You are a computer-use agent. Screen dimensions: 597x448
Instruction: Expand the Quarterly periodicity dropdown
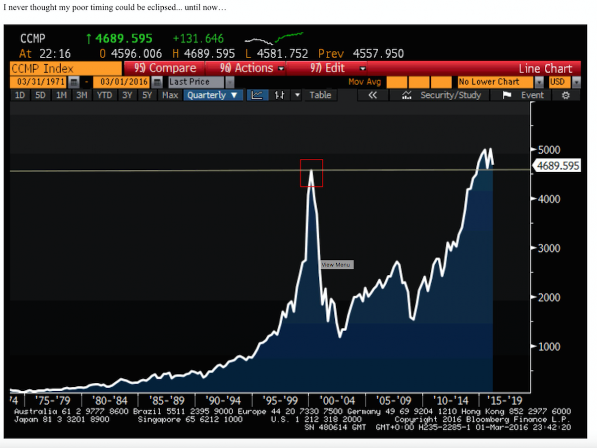point(213,95)
